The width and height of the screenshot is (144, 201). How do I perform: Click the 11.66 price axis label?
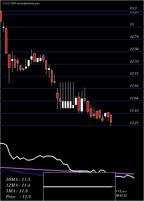134,98
